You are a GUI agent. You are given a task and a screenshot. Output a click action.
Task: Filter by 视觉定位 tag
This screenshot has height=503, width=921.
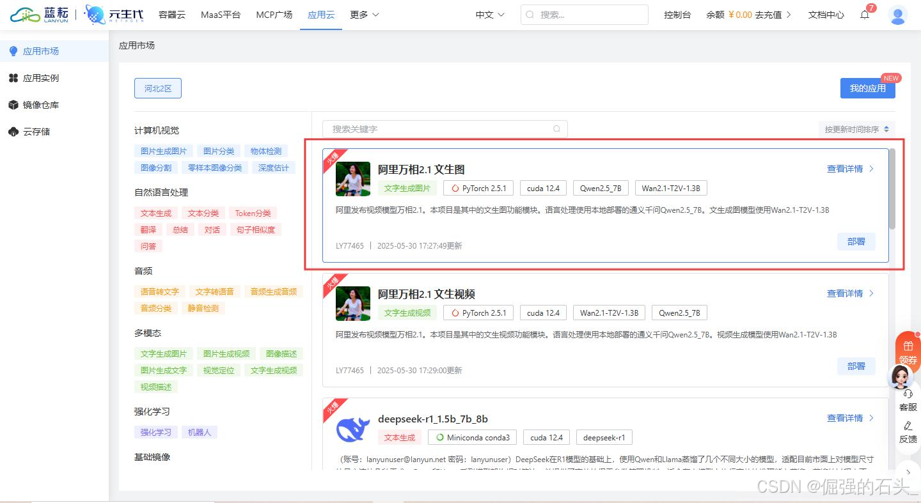219,371
